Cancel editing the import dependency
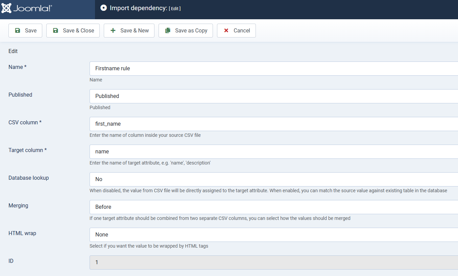The width and height of the screenshot is (458, 276). click(236, 30)
